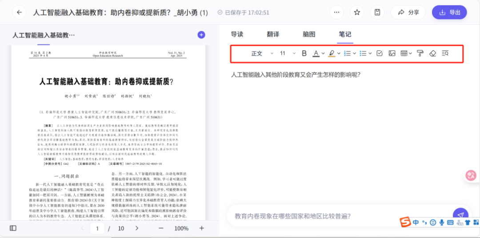Click the save document icon
This screenshot has width=480, height=238.
377,12
